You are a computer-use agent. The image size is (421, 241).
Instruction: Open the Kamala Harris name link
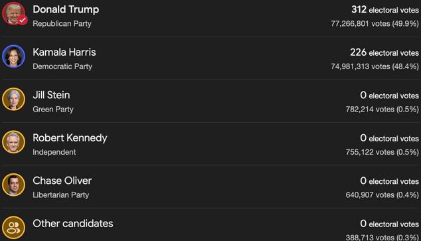click(64, 52)
